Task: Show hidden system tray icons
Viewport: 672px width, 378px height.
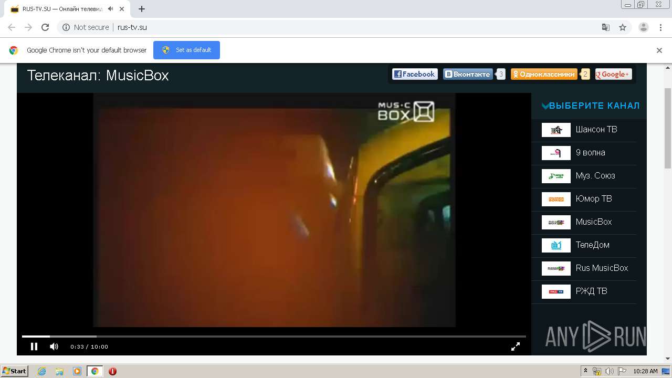Action: tap(586, 371)
